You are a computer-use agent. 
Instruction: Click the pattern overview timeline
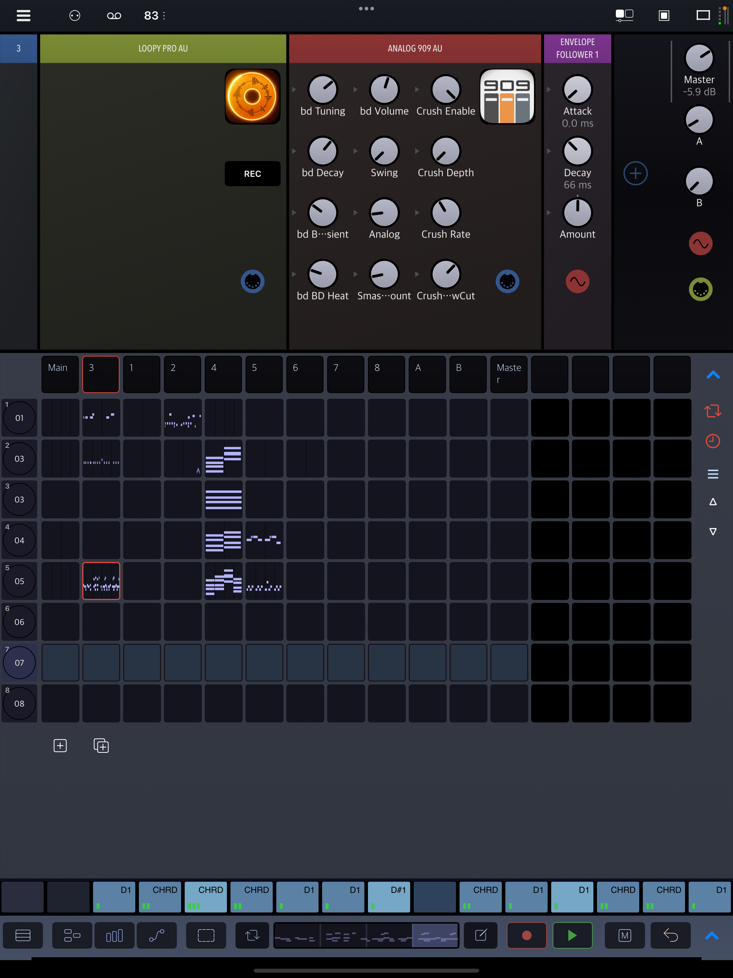[x=366, y=935]
